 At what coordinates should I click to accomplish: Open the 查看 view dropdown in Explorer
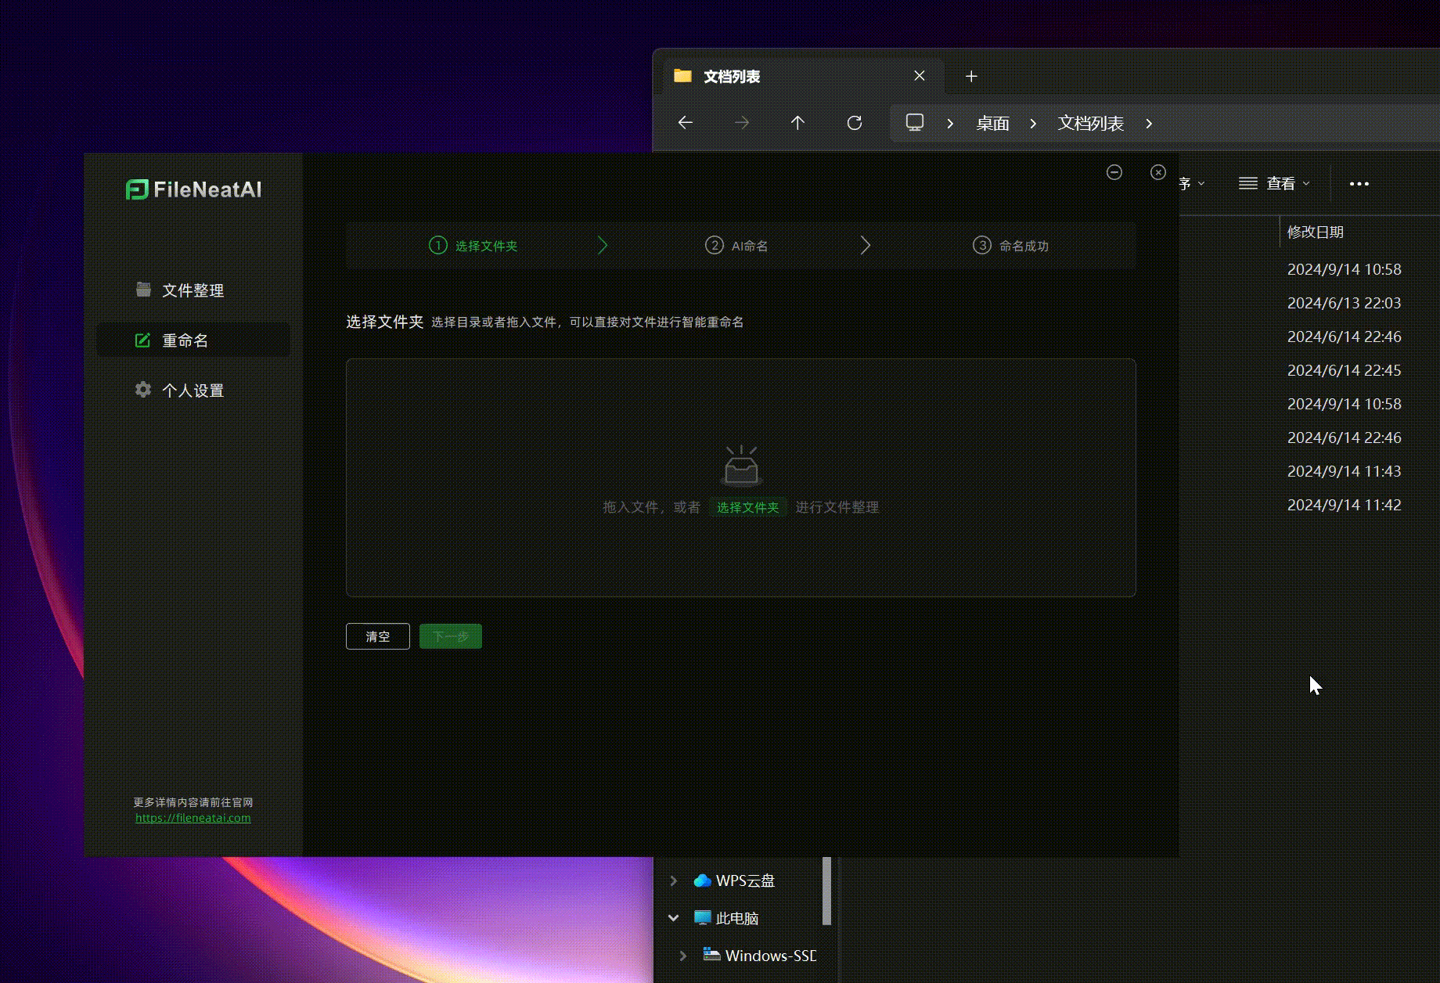coord(1274,184)
